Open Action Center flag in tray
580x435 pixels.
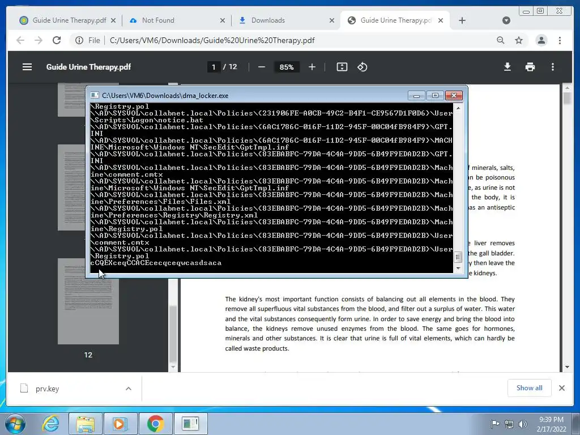point(494,424)
